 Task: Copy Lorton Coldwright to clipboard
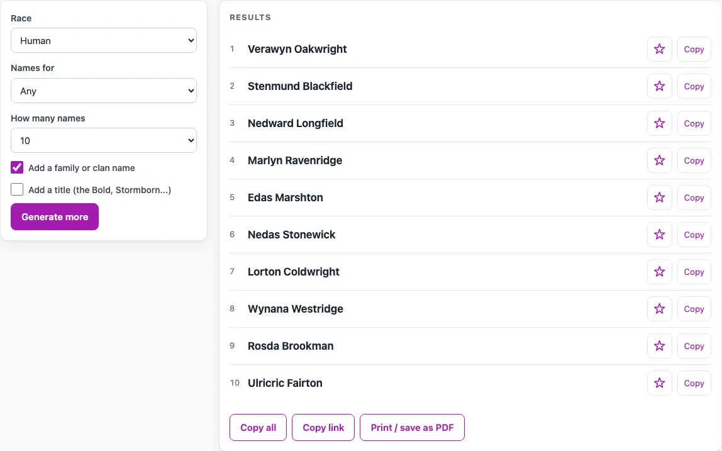click(x=694, y=272)
